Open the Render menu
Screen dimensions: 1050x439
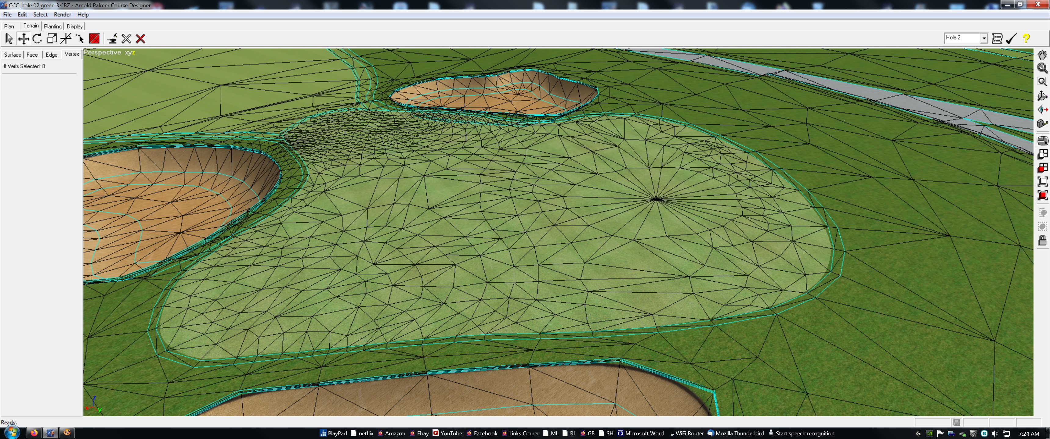tap(62, 15)
